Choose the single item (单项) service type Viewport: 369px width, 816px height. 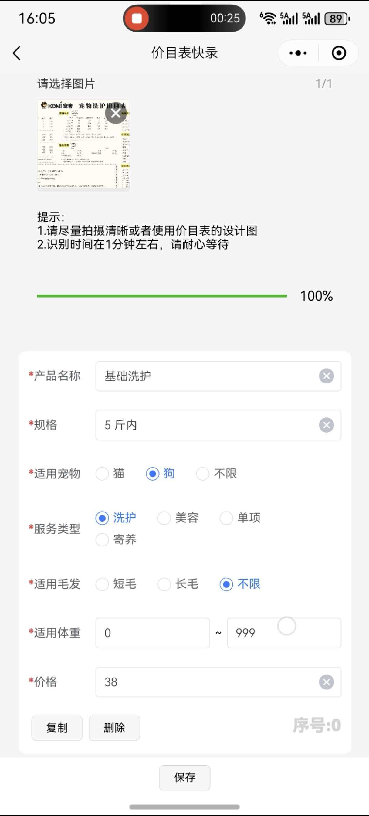226,518
